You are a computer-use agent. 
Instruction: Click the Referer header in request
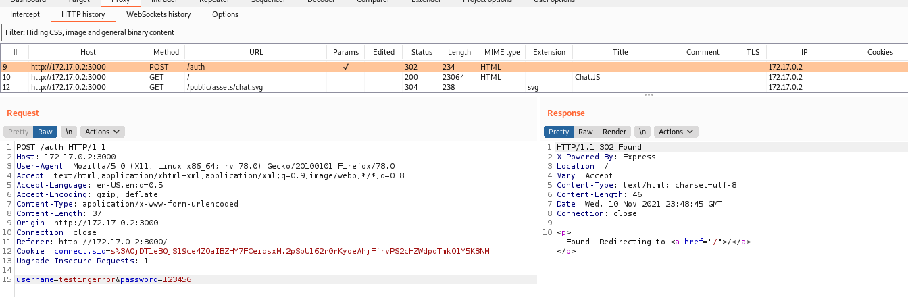92,242
